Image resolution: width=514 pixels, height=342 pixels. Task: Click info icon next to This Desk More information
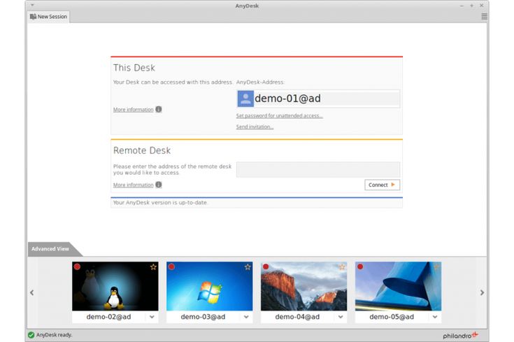pyautogui.click(x=159, y=110)
